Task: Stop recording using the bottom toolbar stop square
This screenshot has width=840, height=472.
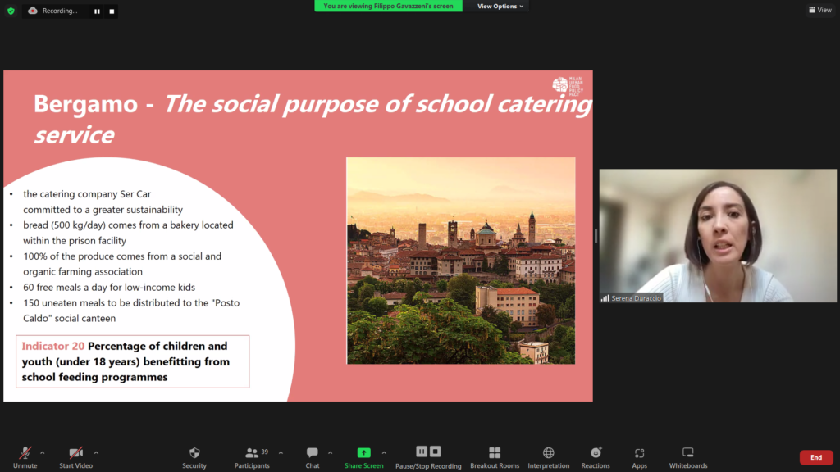Action: (436, 452)
